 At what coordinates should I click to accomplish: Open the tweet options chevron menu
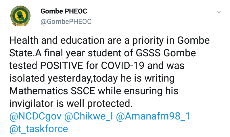pyautogui.click(x=219, y=12)
